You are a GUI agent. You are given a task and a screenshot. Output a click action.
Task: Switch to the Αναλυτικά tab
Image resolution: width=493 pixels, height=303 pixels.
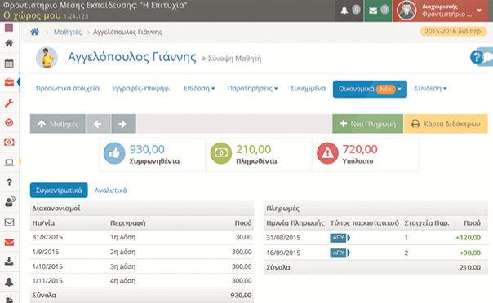(111, 191)
